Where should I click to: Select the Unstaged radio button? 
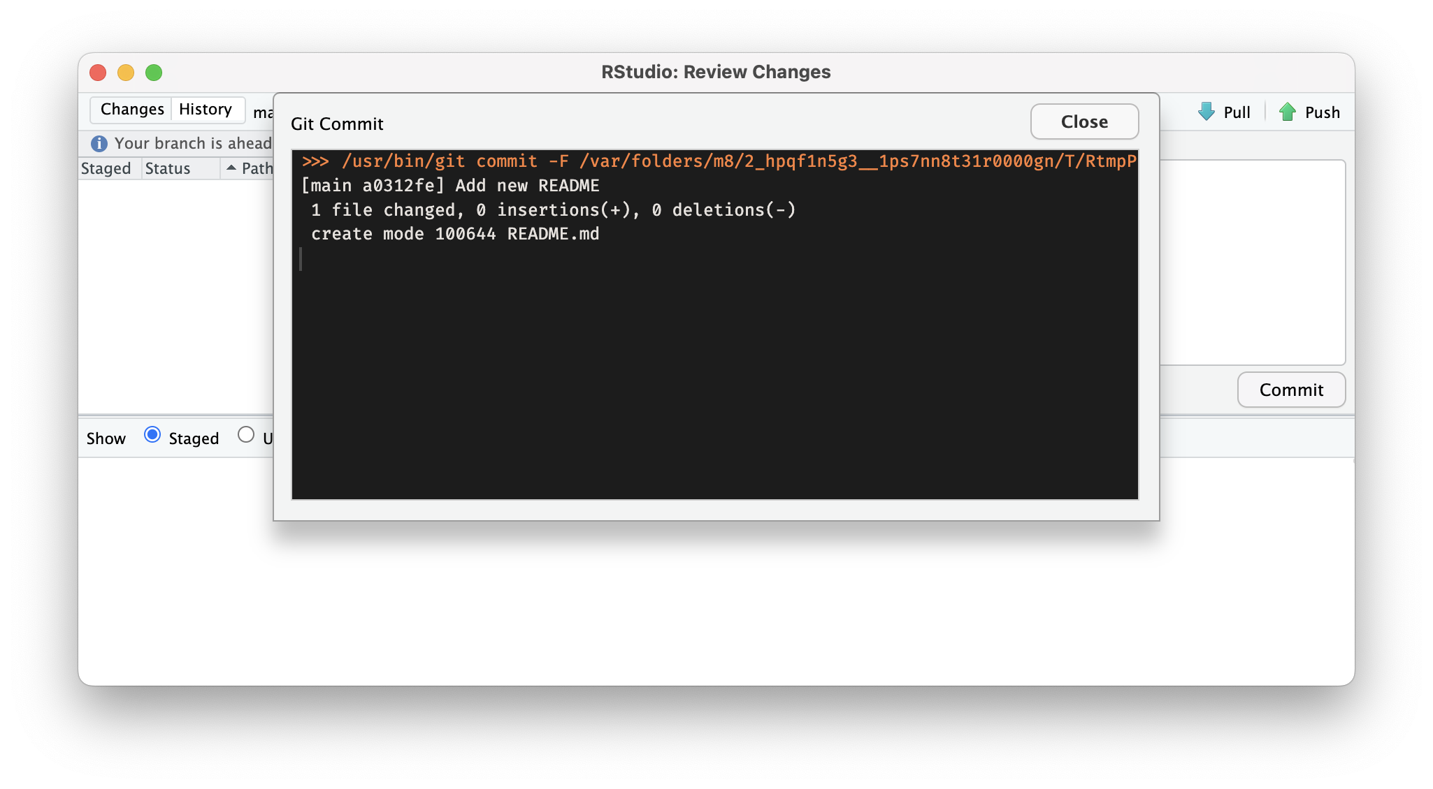coord(245,437)
